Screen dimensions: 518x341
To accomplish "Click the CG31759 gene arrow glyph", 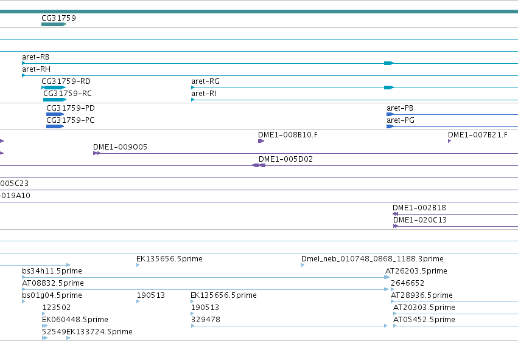I will [x=54, y=24].
